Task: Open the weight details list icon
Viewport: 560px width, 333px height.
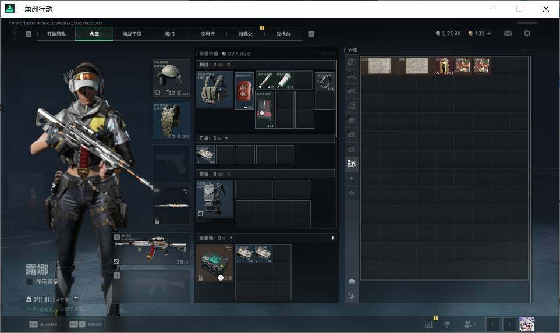Action: point(76,299)
